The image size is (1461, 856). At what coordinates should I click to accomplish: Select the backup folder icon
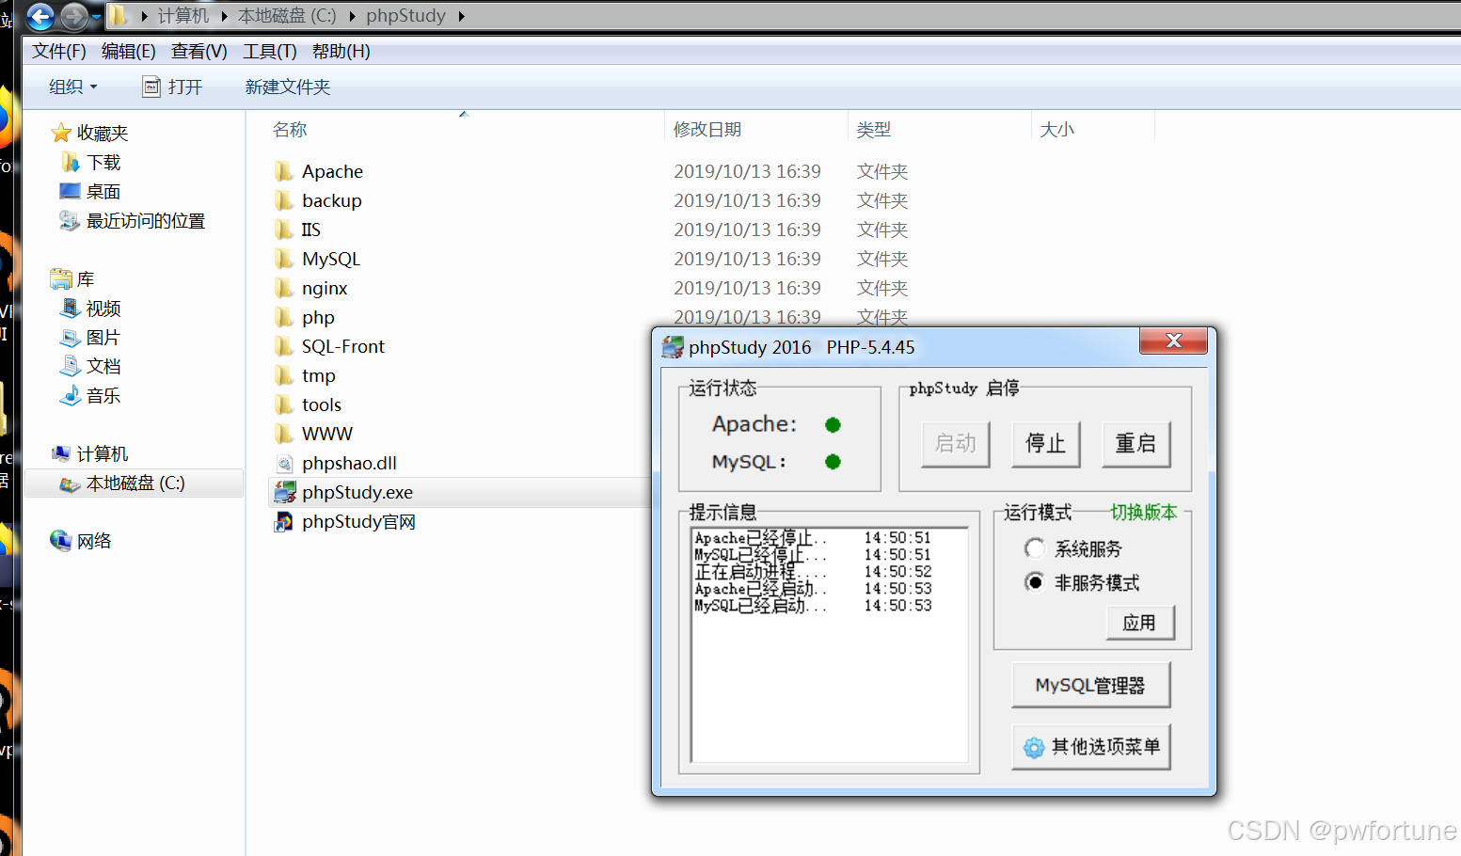pos(284,200)
